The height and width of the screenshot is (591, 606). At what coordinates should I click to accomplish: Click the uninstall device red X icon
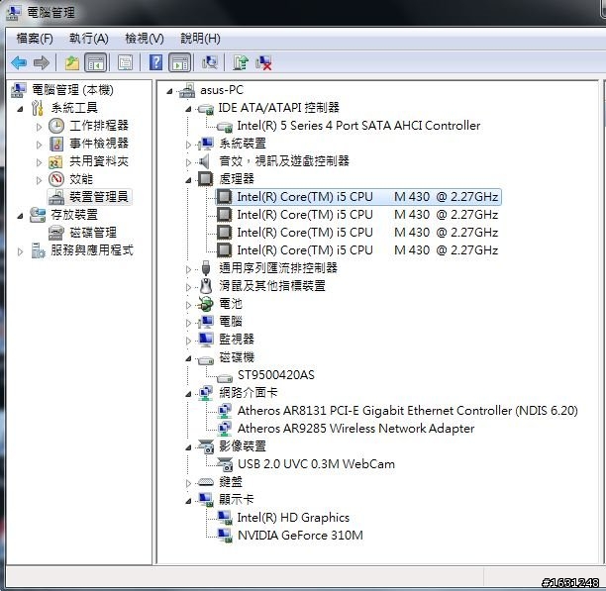(x=263, y=62)
